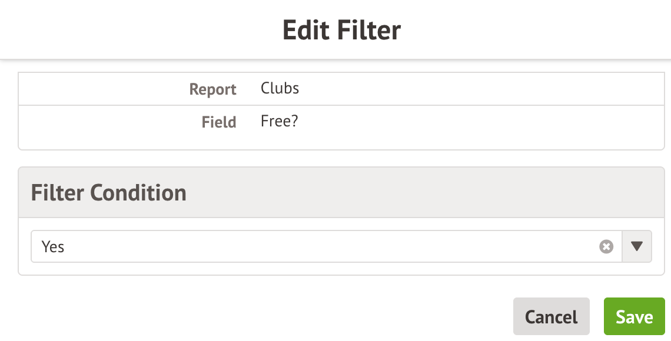Click the blank area beside the Clubs value
Image resolution: width=671 pixels, height=341 pixels.
(471, 89)
